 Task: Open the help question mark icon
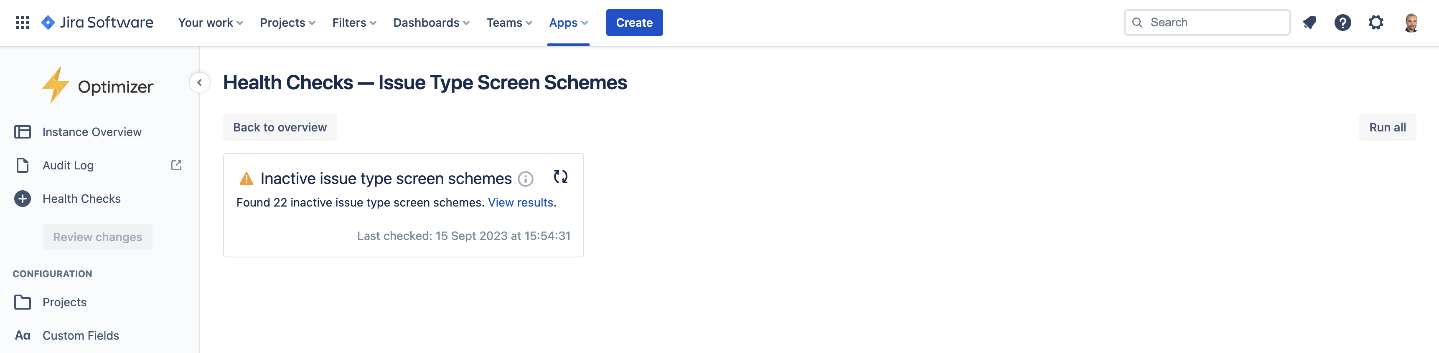point(1343,22)
